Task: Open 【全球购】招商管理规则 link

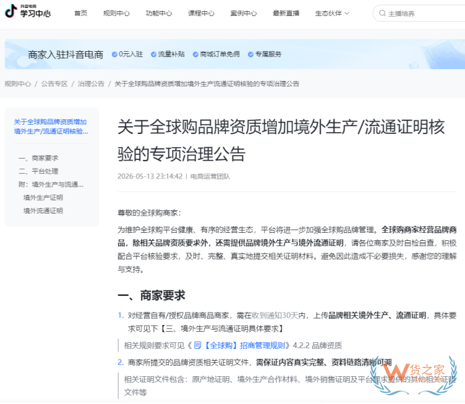Action: point(244,346)
